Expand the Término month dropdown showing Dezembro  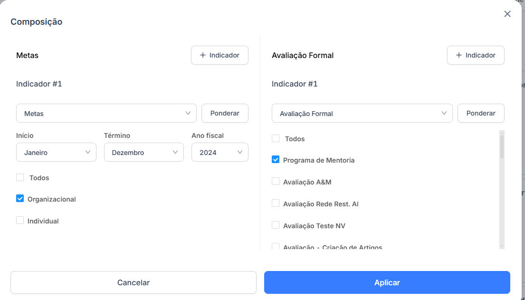(x=144, y=152)
